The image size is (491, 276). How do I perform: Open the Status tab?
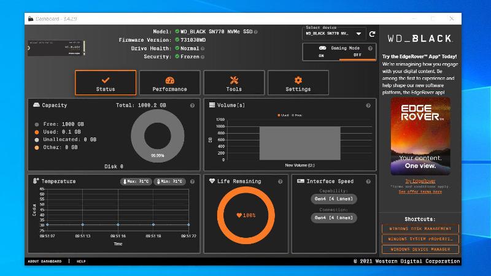click(x=106, y=83)
